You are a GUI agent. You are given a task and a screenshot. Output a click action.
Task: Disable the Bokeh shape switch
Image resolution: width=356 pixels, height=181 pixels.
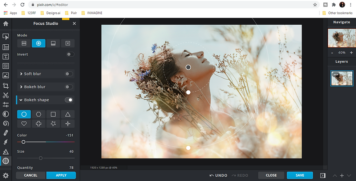click(x=69, y=100)
